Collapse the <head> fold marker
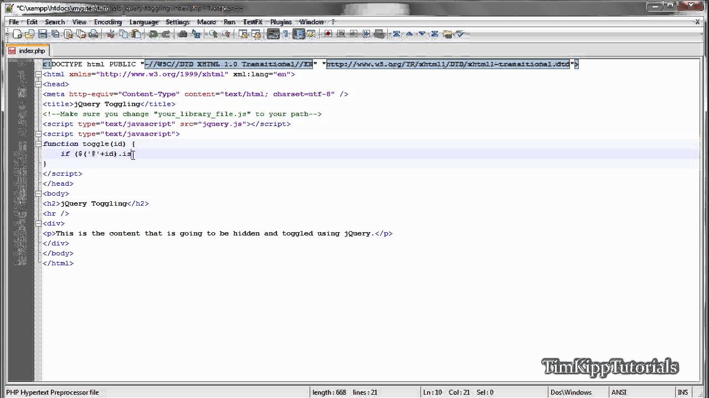The height and width of the screenshot is (398, 709). pos(38,84)
